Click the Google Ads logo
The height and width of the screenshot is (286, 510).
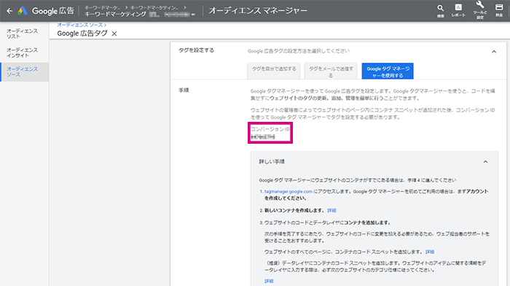pyautogui.click(x=23, y=11)
